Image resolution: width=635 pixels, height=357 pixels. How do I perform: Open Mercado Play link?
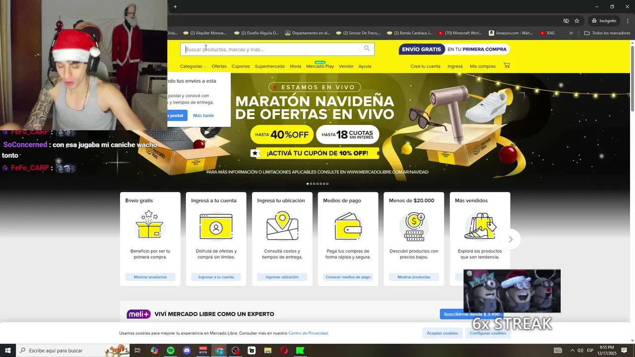click(x=320, y=66)
